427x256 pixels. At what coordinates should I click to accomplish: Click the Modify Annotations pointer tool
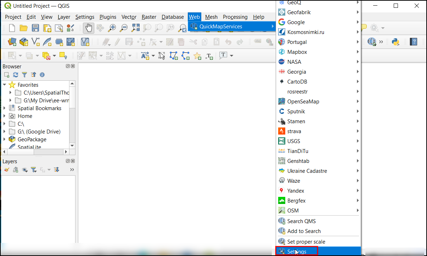[162, 56]
